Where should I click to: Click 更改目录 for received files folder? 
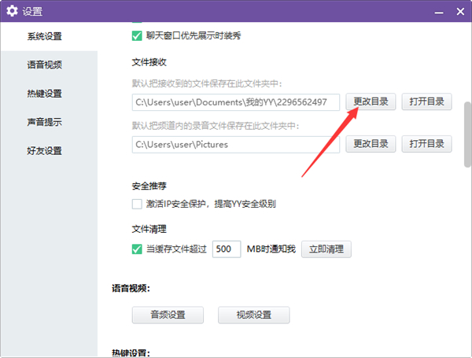(371, 101)
